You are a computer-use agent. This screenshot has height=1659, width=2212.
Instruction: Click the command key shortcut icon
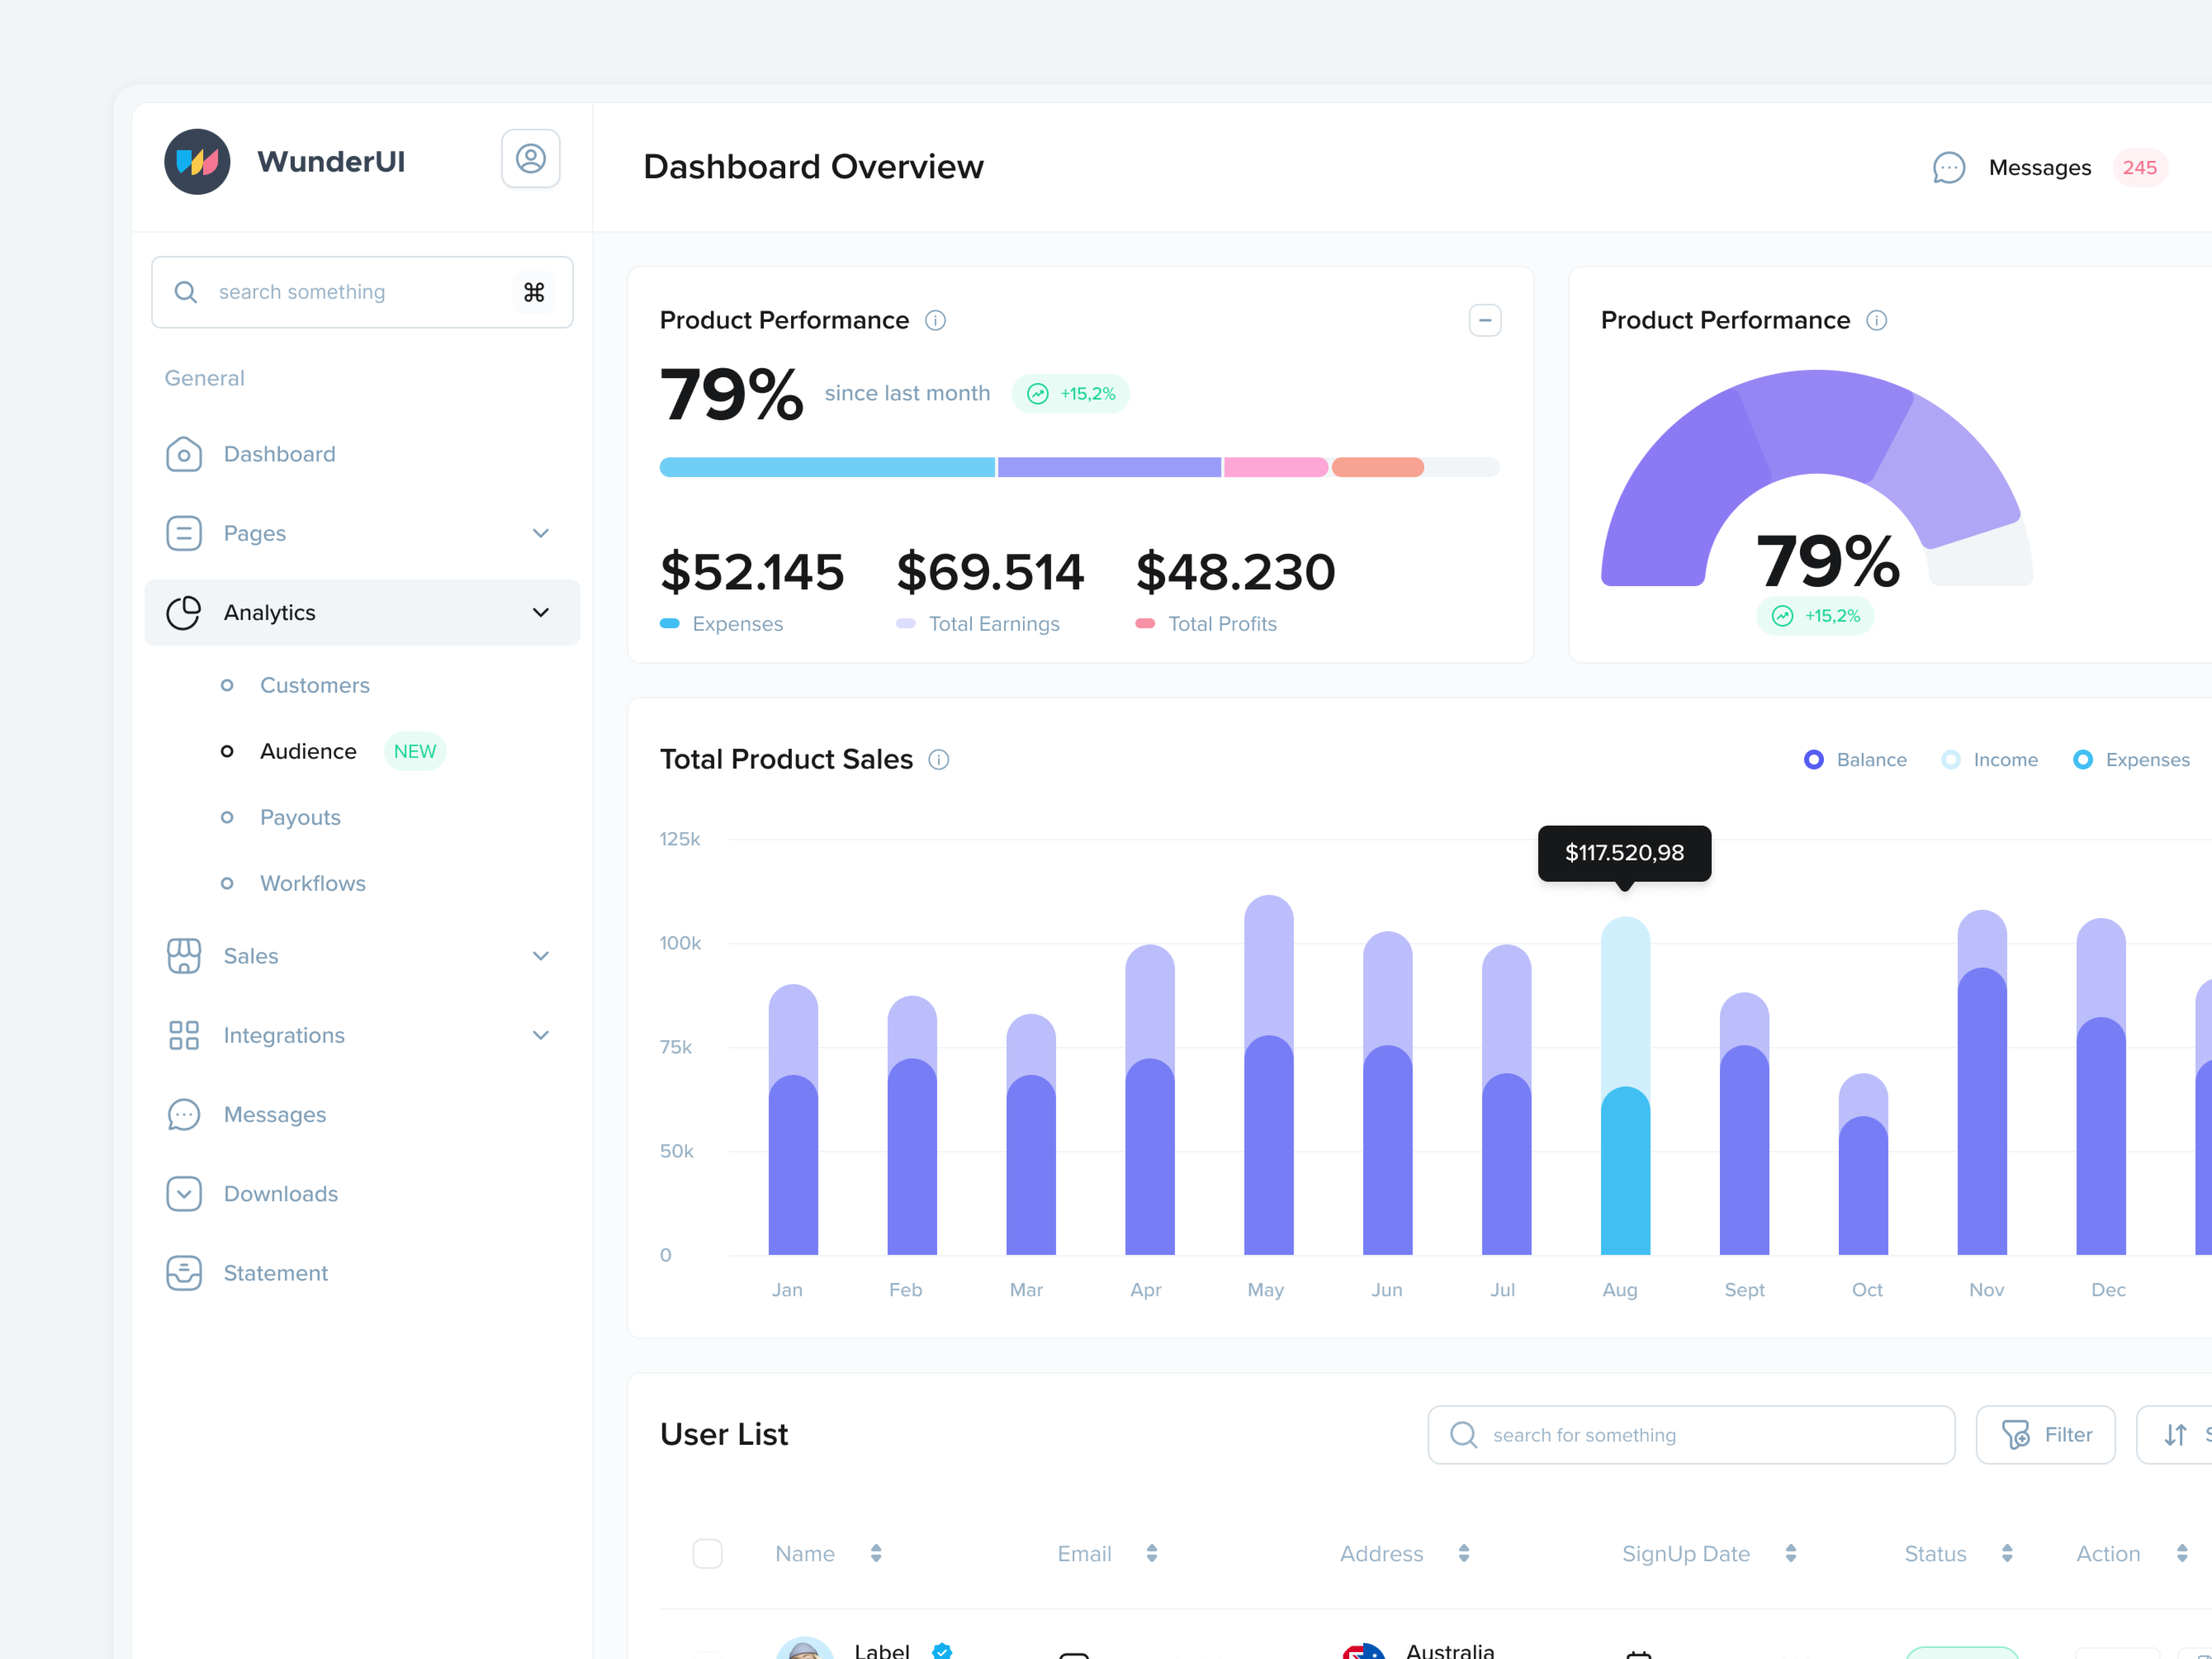pyautogui.click(x=534, y=292)
